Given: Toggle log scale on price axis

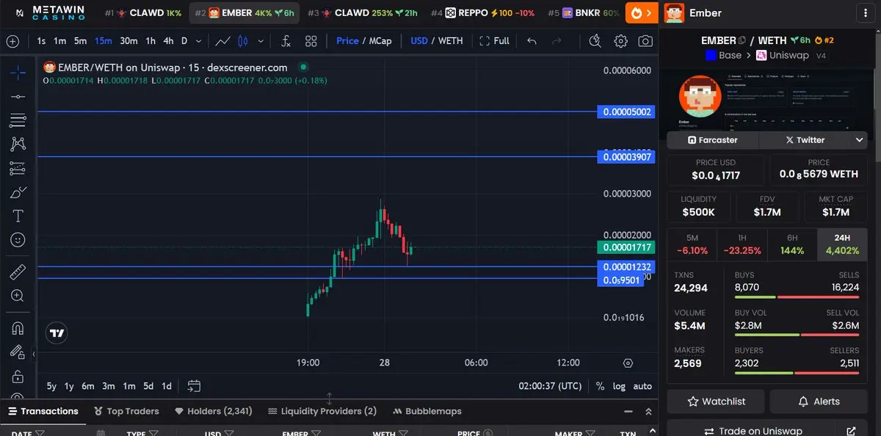Looking at the screenshot, I should [x=620, y=386].
